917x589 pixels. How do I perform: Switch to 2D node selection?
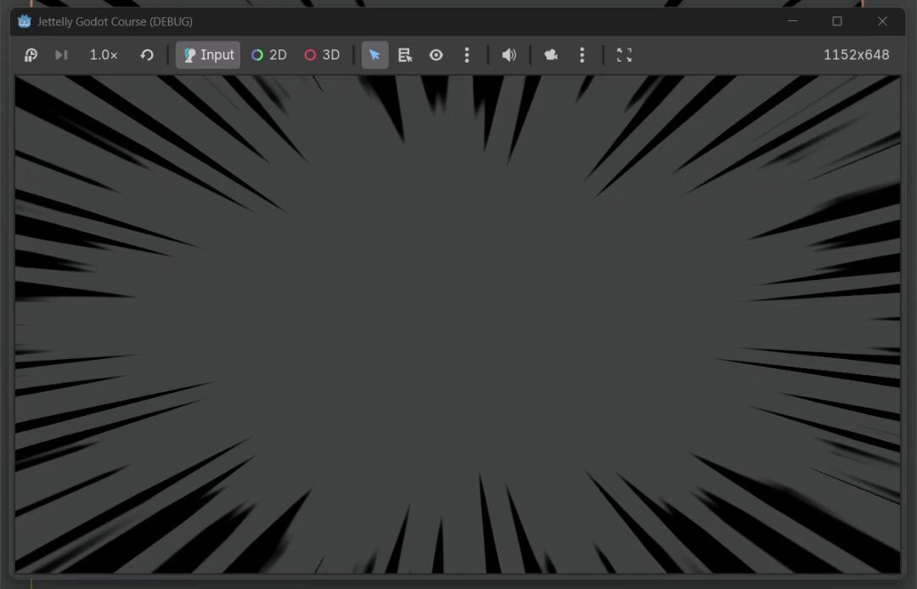[269, 55]
